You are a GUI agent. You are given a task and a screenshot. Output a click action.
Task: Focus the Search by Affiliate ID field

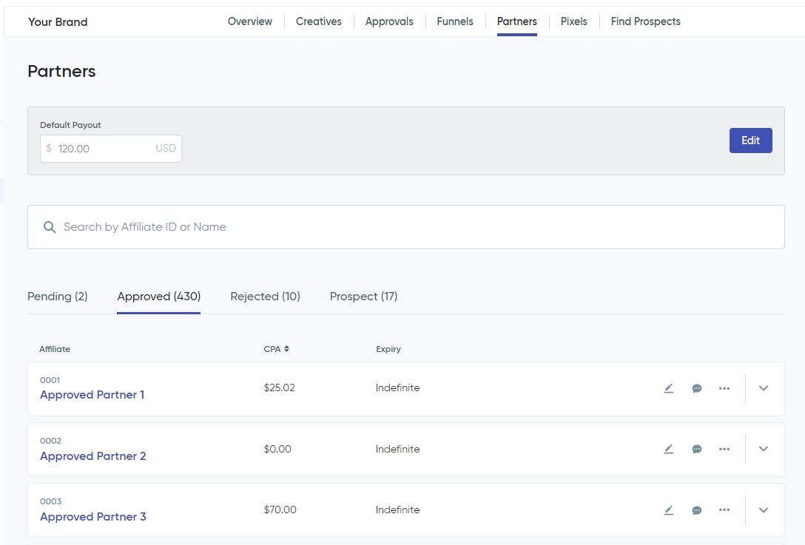406,227
